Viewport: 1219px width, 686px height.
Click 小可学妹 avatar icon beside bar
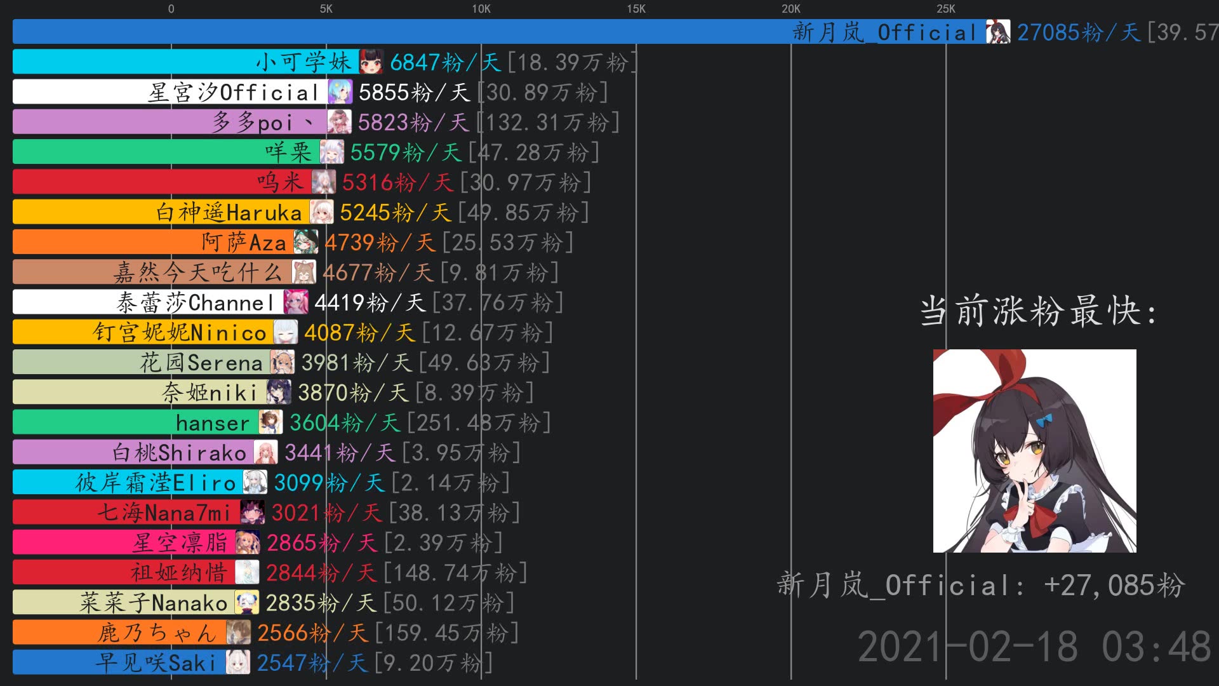tap(371, 62)
